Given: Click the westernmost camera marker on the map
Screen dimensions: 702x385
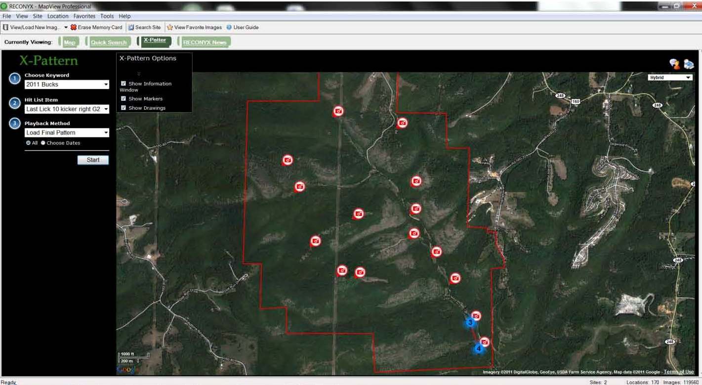Looking at the screenshot, I should point(288,160).
